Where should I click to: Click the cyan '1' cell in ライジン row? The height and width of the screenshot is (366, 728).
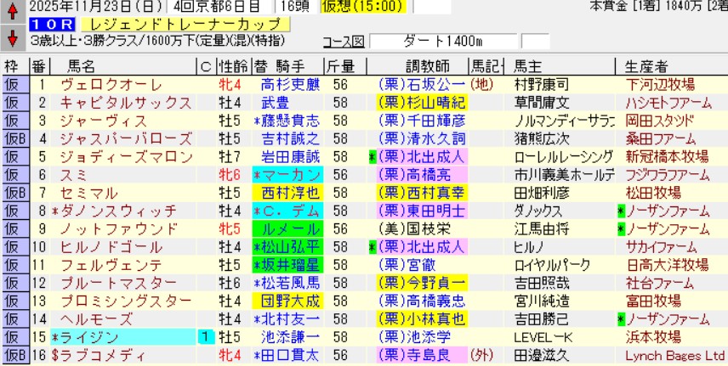(x=205, y=337)
